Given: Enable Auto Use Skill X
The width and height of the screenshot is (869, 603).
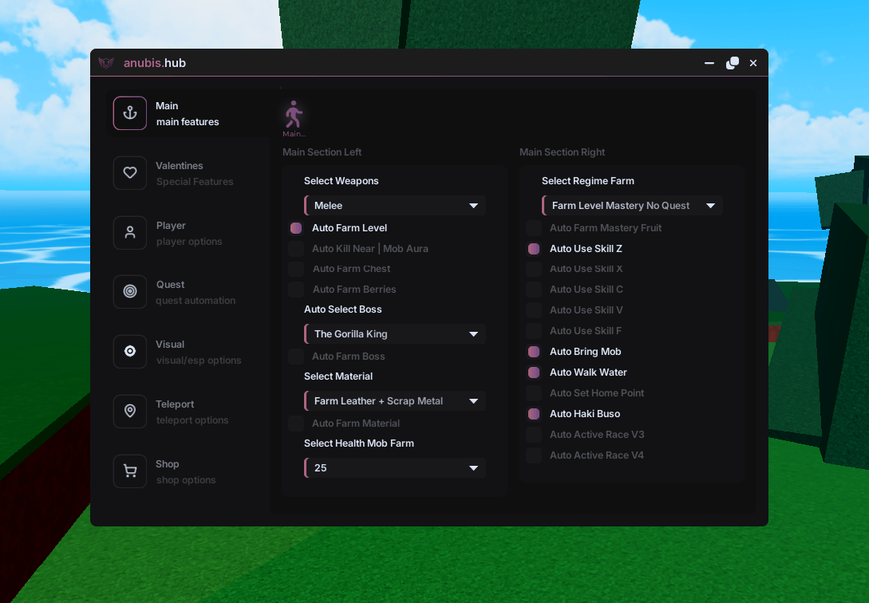Looking at the screenshot, I should [534, 269].
